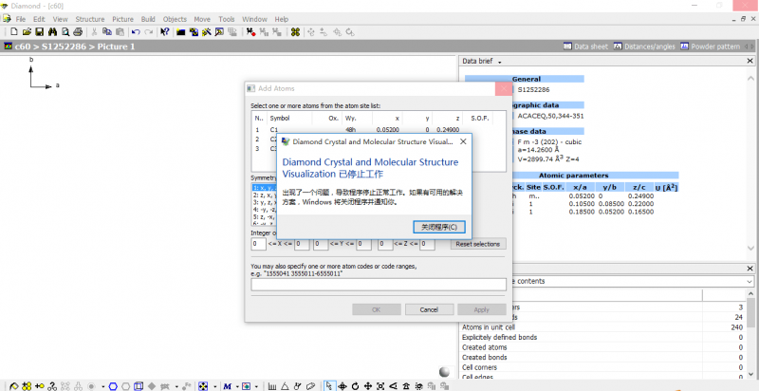Click the Data brief vertical scrollbar
This screenshot has width=759, height=391.
[x=750, y=164]
